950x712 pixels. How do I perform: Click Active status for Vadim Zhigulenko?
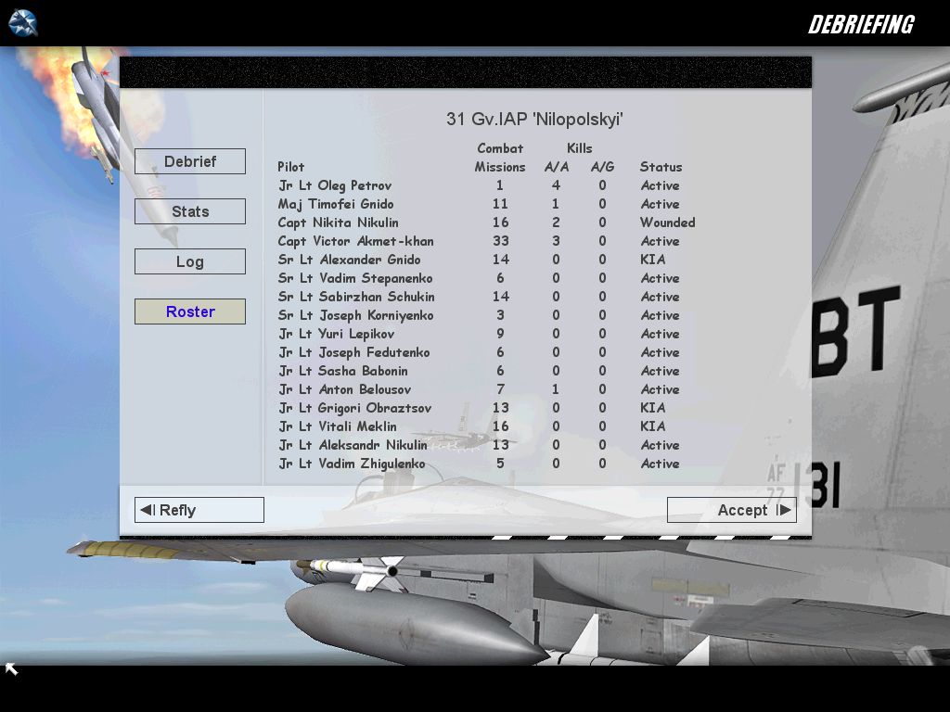[x=660, y=464]
